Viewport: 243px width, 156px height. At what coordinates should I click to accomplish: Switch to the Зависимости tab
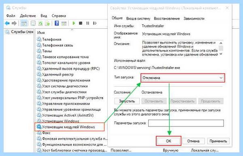point(194,19)
